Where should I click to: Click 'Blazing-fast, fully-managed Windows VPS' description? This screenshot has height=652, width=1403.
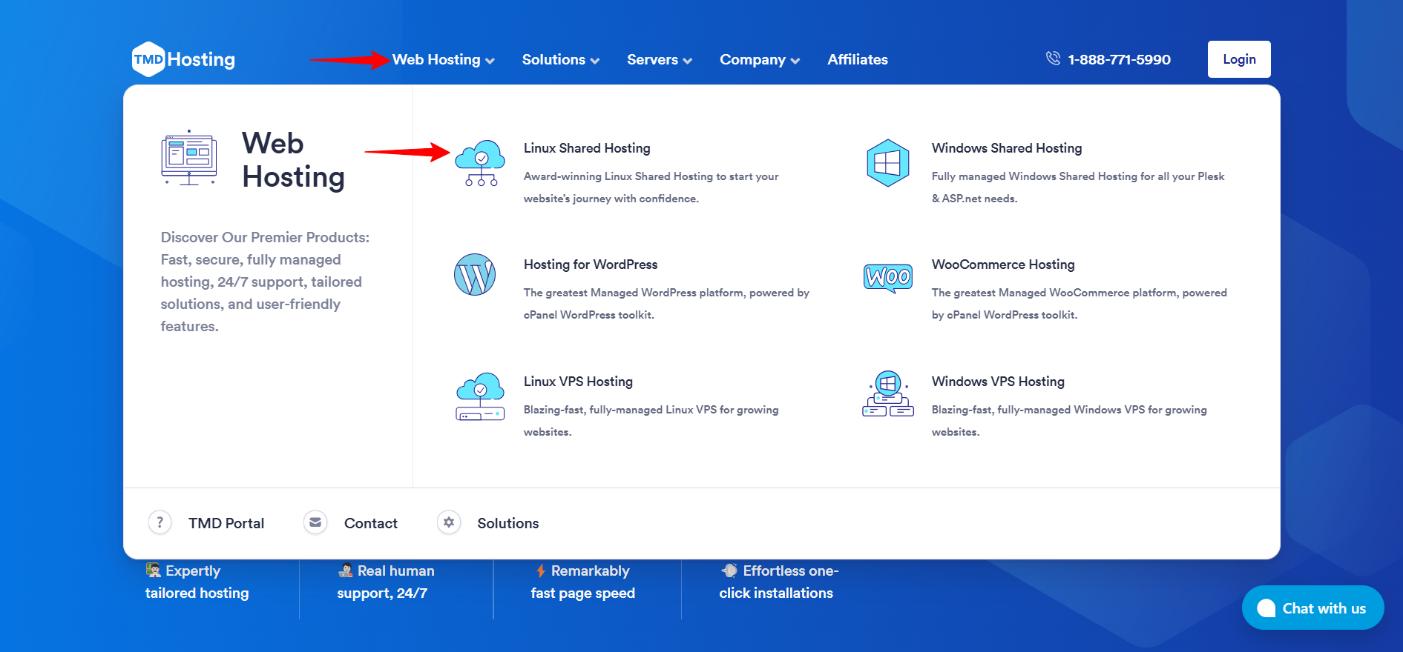point(1069,421)
